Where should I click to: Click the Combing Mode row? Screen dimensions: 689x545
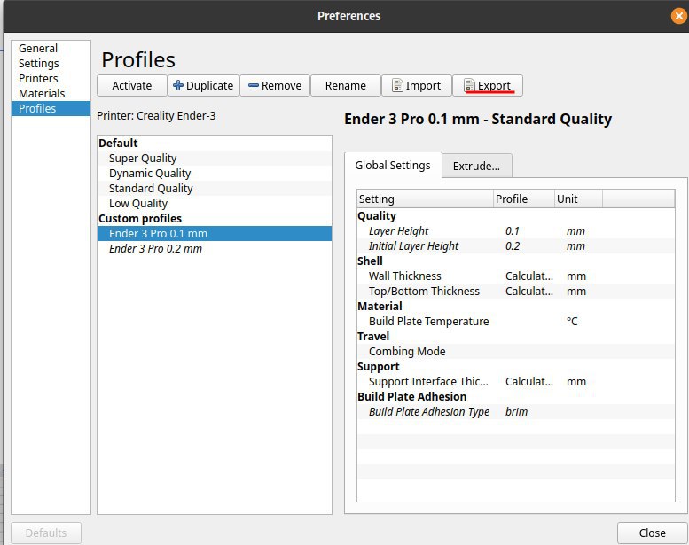516,351
